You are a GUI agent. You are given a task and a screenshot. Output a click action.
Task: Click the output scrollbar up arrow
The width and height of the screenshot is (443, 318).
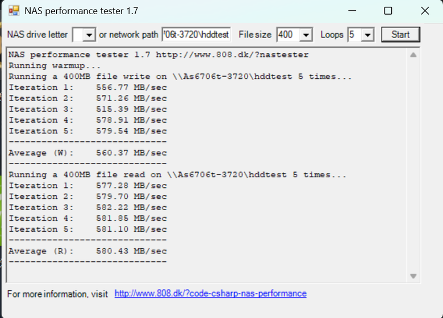point(413,55)
